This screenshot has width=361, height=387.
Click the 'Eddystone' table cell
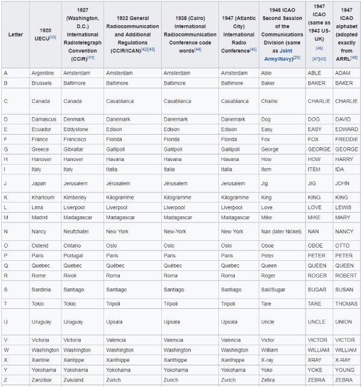tap(78, 129)
